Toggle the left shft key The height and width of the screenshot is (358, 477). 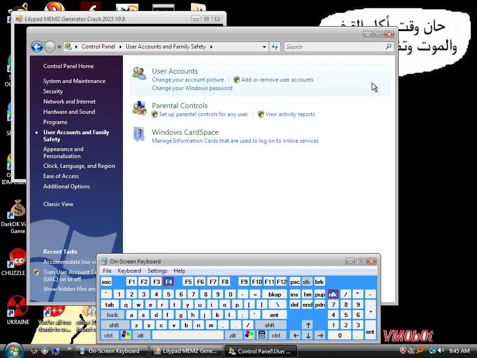(115, 325)
